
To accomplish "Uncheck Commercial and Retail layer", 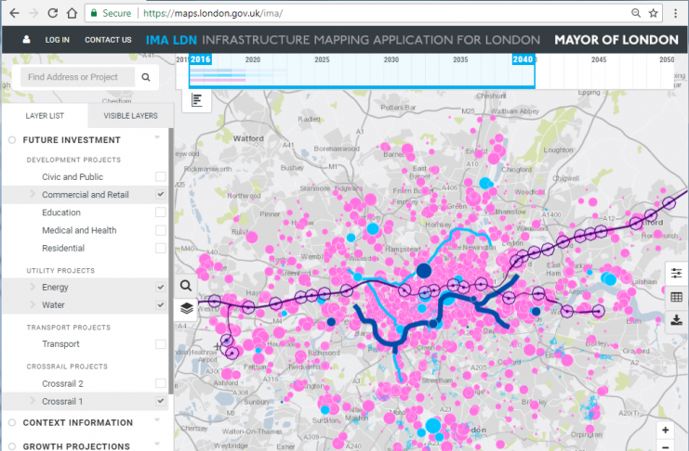I will click(160, 194).
